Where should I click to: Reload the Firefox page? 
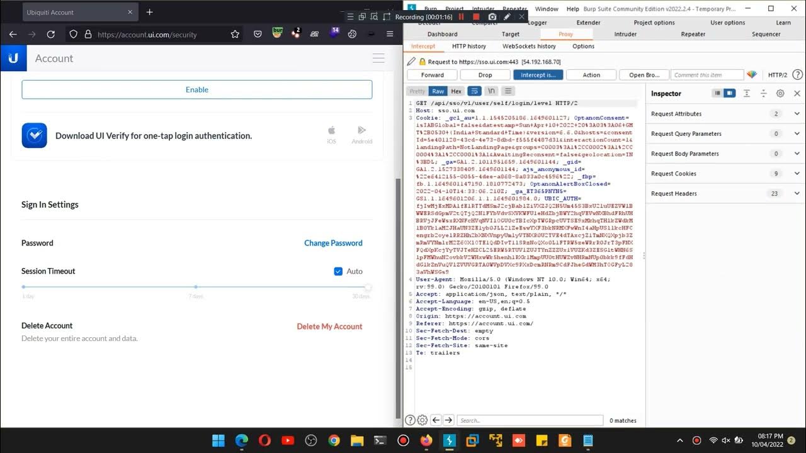51,35
